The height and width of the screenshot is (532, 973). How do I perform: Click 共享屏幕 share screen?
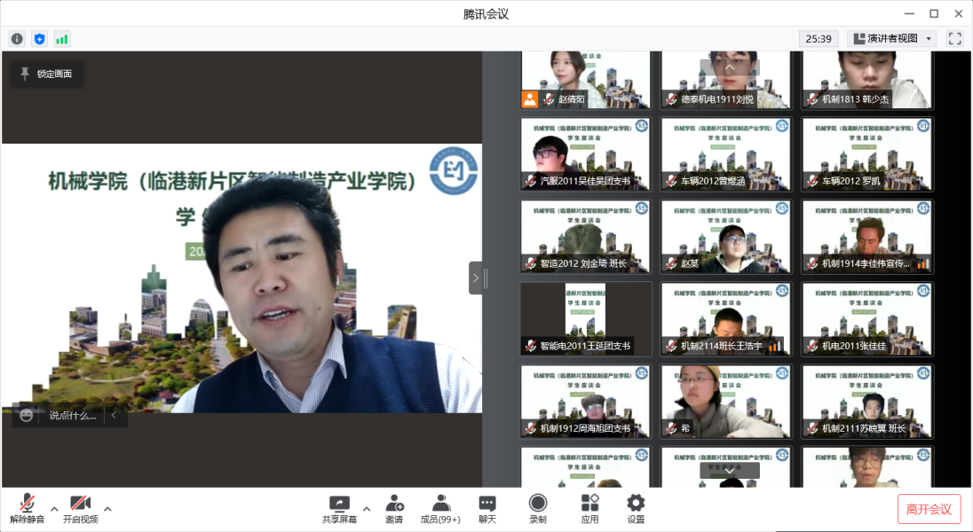[339, 509]
